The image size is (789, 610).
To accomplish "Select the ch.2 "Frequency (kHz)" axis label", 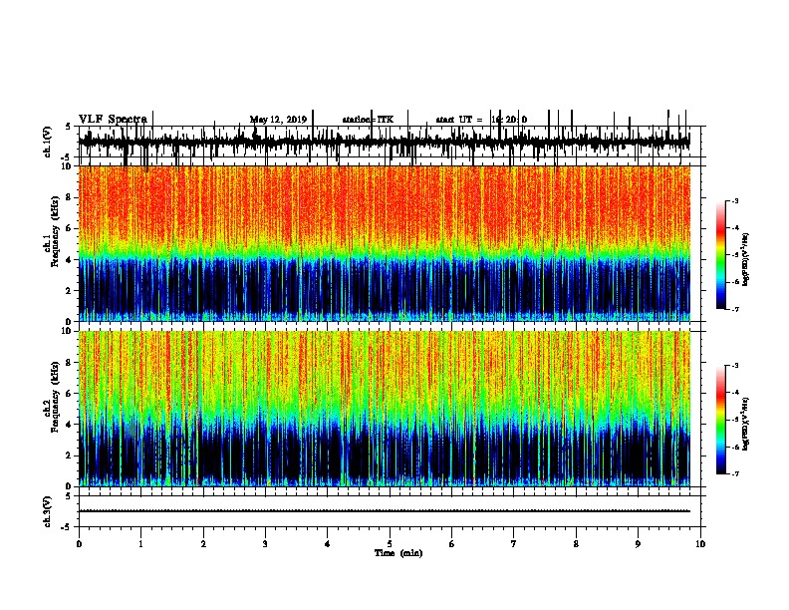I will point(55,397).
